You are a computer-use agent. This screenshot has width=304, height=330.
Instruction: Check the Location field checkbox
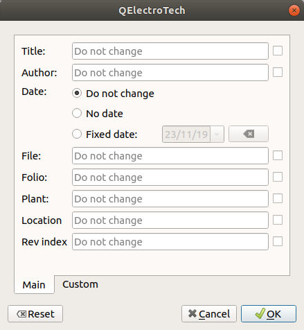pos(278,220)
